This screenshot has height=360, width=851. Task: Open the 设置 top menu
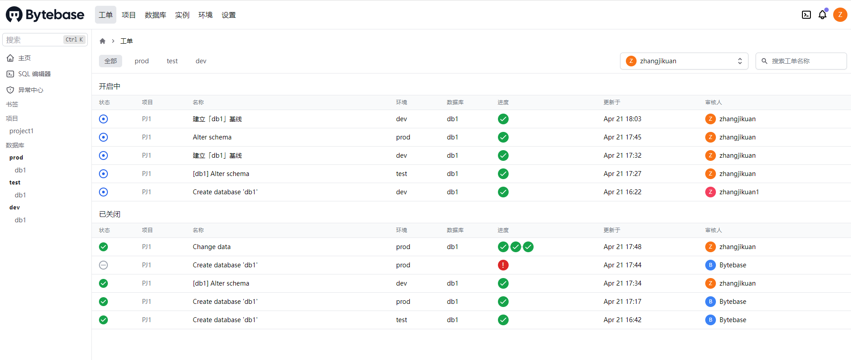click(x=229, y=15)
